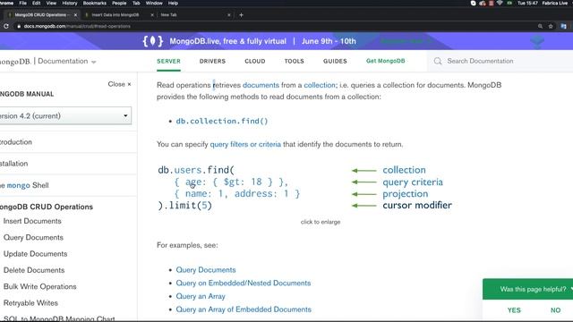Focus the Search Documentation field
This screenshot has height=322, width=573.
[500, 62]
